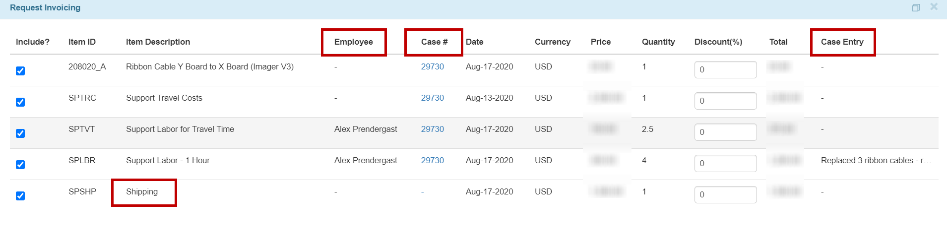947x249 pixels.
Task: Click discount field for Ribbon Cable item
Action: (725, 70)
